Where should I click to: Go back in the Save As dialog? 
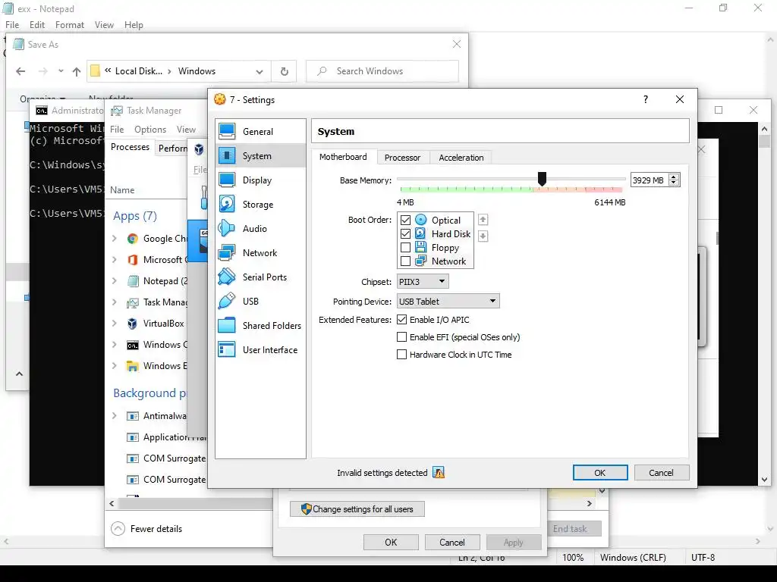point(20,71)
